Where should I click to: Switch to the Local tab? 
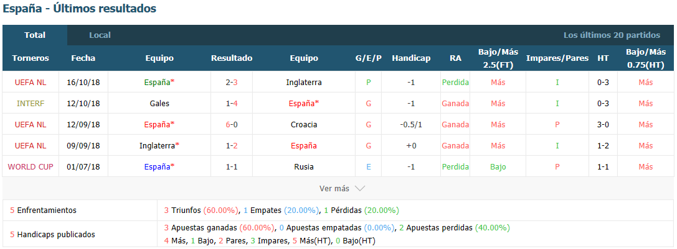pos(100,35)
